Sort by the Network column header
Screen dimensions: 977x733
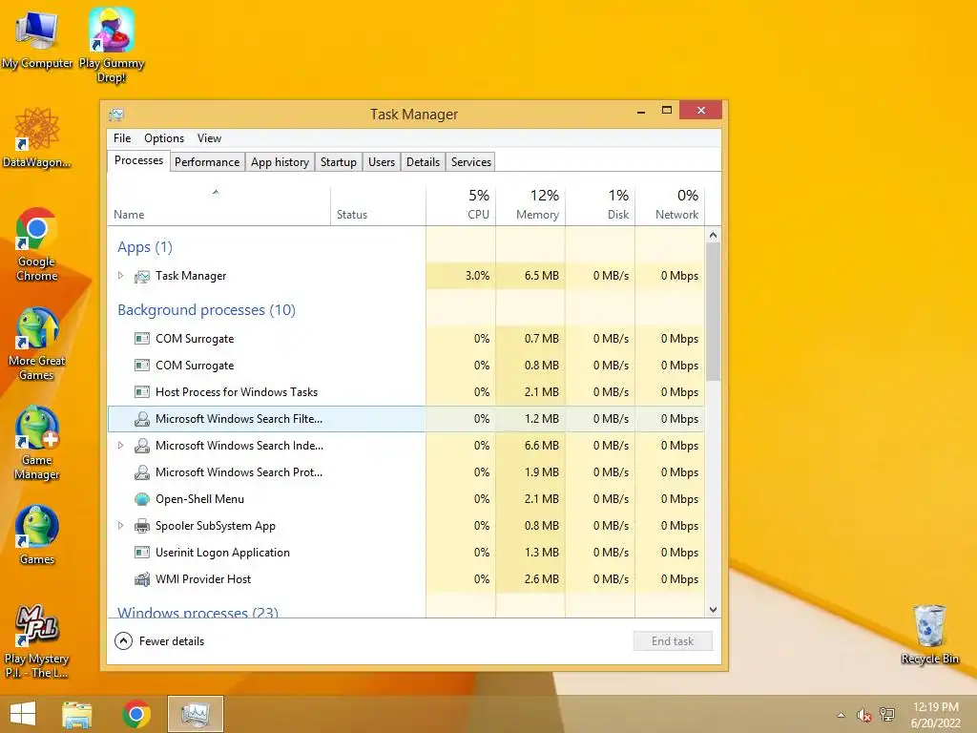671,206
